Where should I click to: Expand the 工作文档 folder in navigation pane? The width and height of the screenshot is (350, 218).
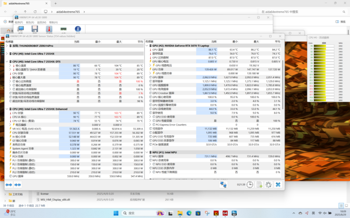pos(5,194)
